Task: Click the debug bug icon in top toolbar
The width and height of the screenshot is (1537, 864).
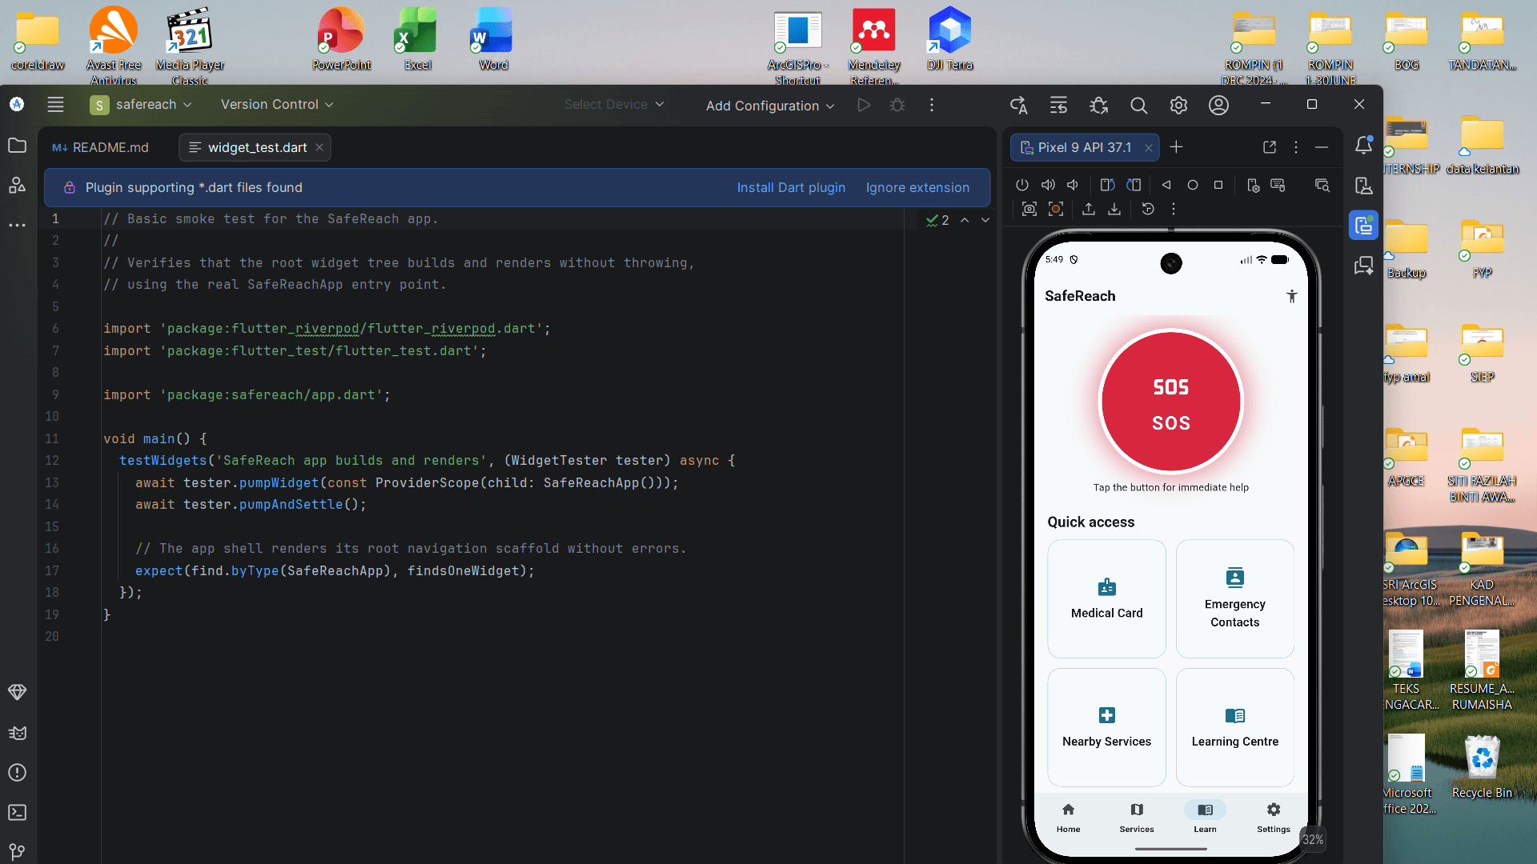Action: tap(897, 105)
